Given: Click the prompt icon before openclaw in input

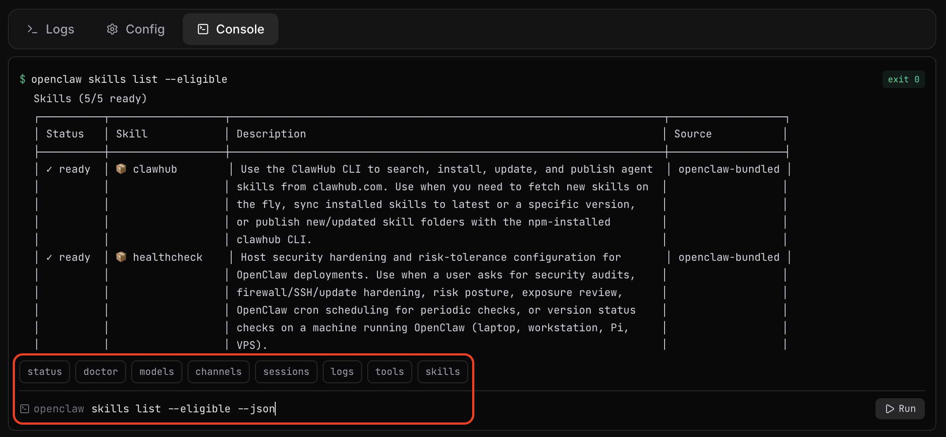Looking at the screenshot, I should pyautogui.click(x=25, y=409).
